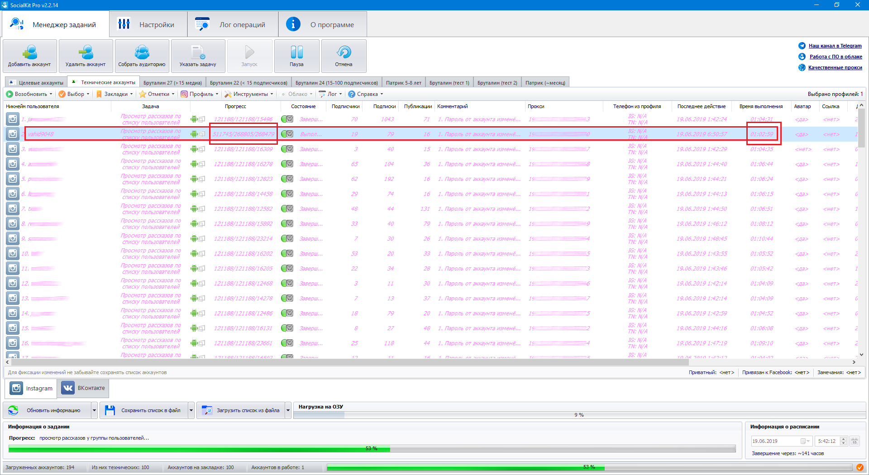Image resolution: width=869 pixels, height=475 pixels.
Task: Sort by Подписчики column header
Action: 345,106
